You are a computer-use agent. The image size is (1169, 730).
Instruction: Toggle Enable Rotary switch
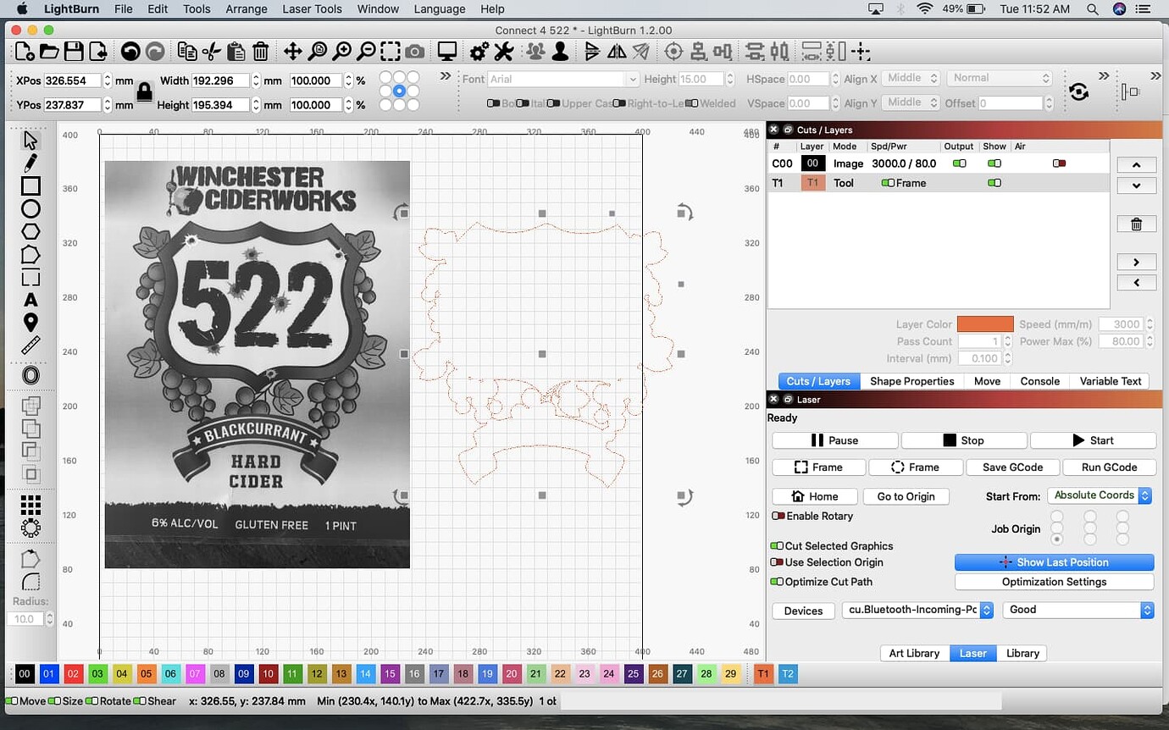pos(778,516)
